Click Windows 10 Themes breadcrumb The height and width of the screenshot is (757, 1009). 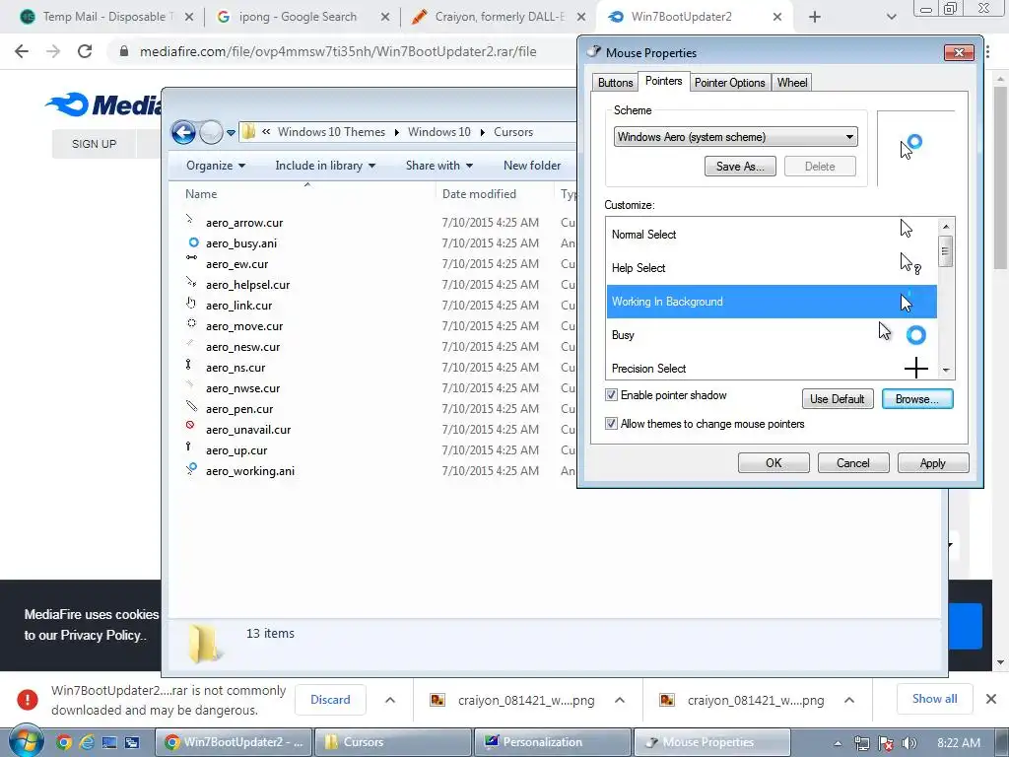pos(331,132)
